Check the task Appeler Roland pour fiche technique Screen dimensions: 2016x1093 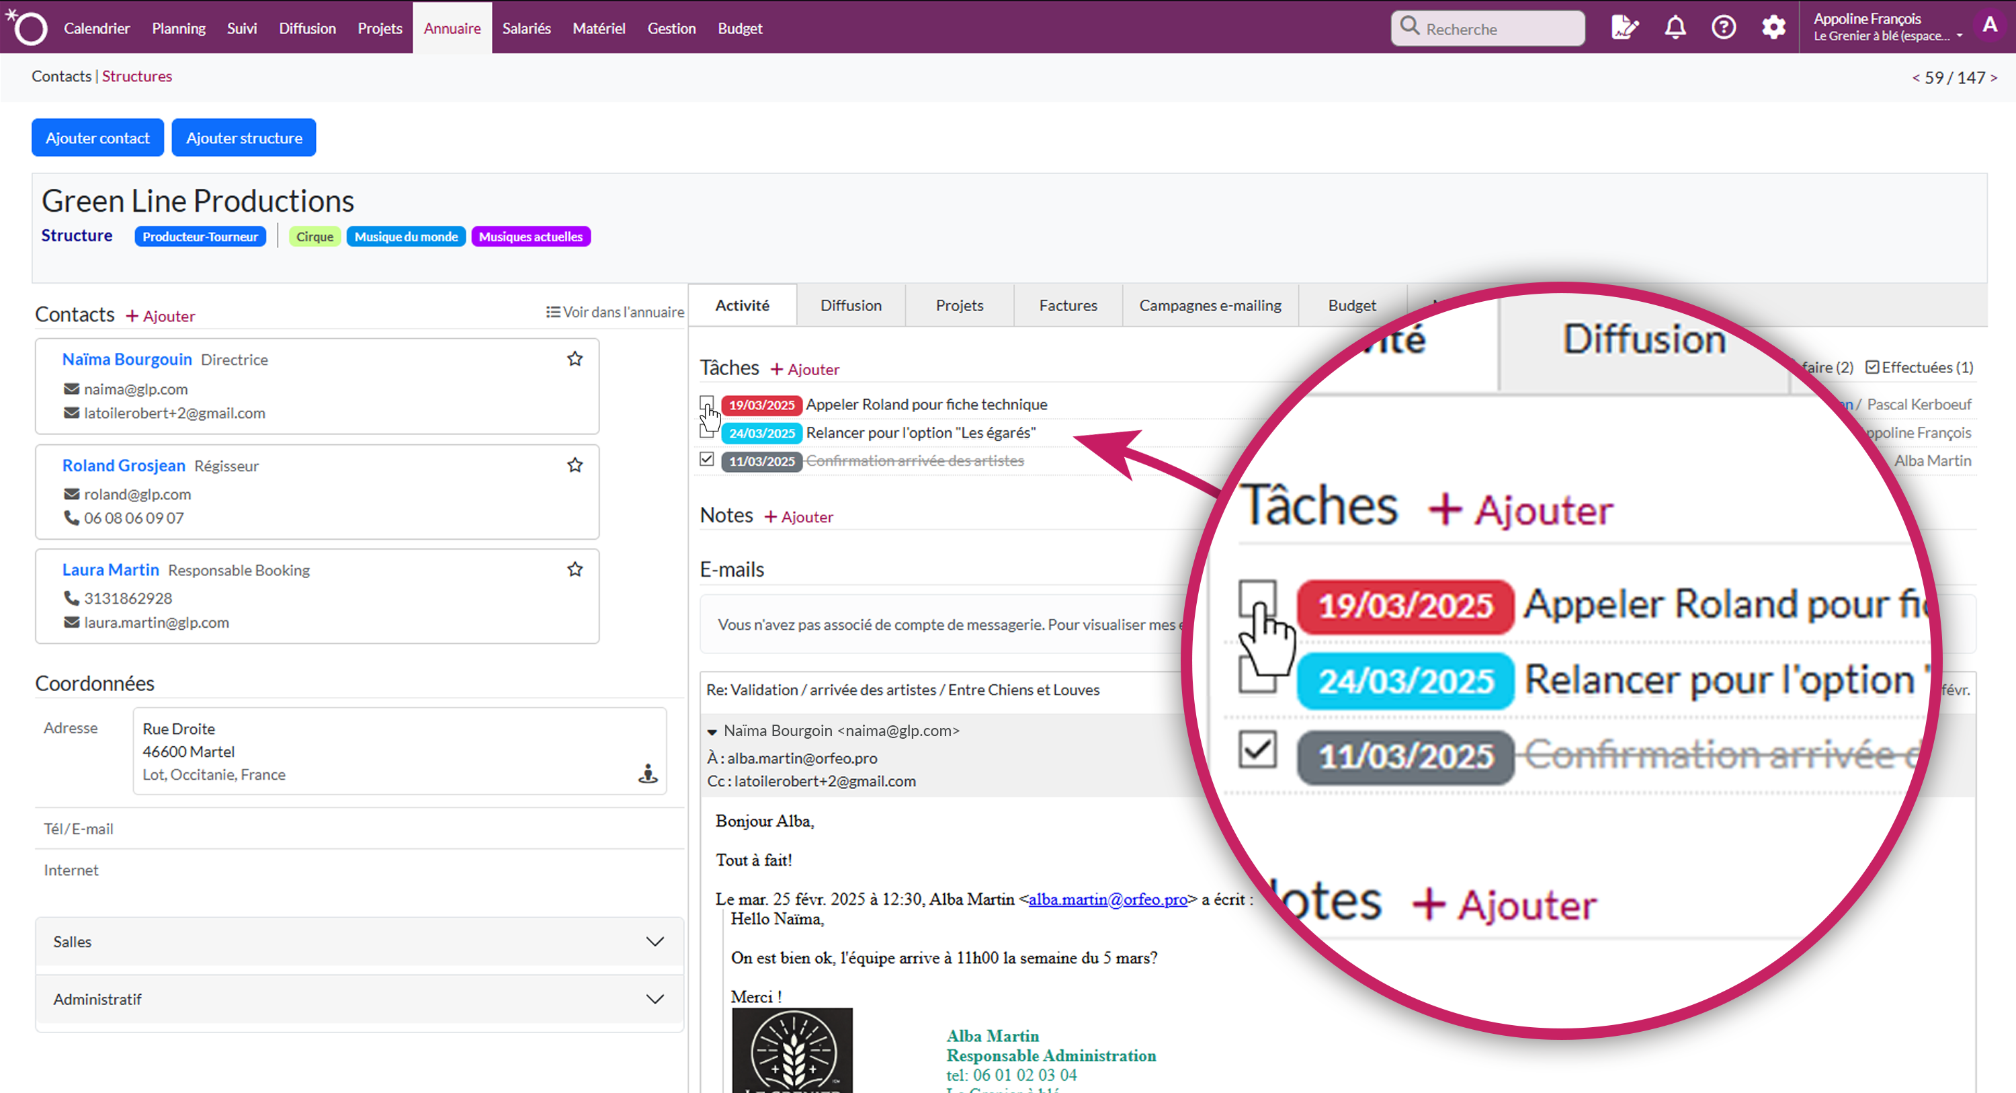pos(707,404)
